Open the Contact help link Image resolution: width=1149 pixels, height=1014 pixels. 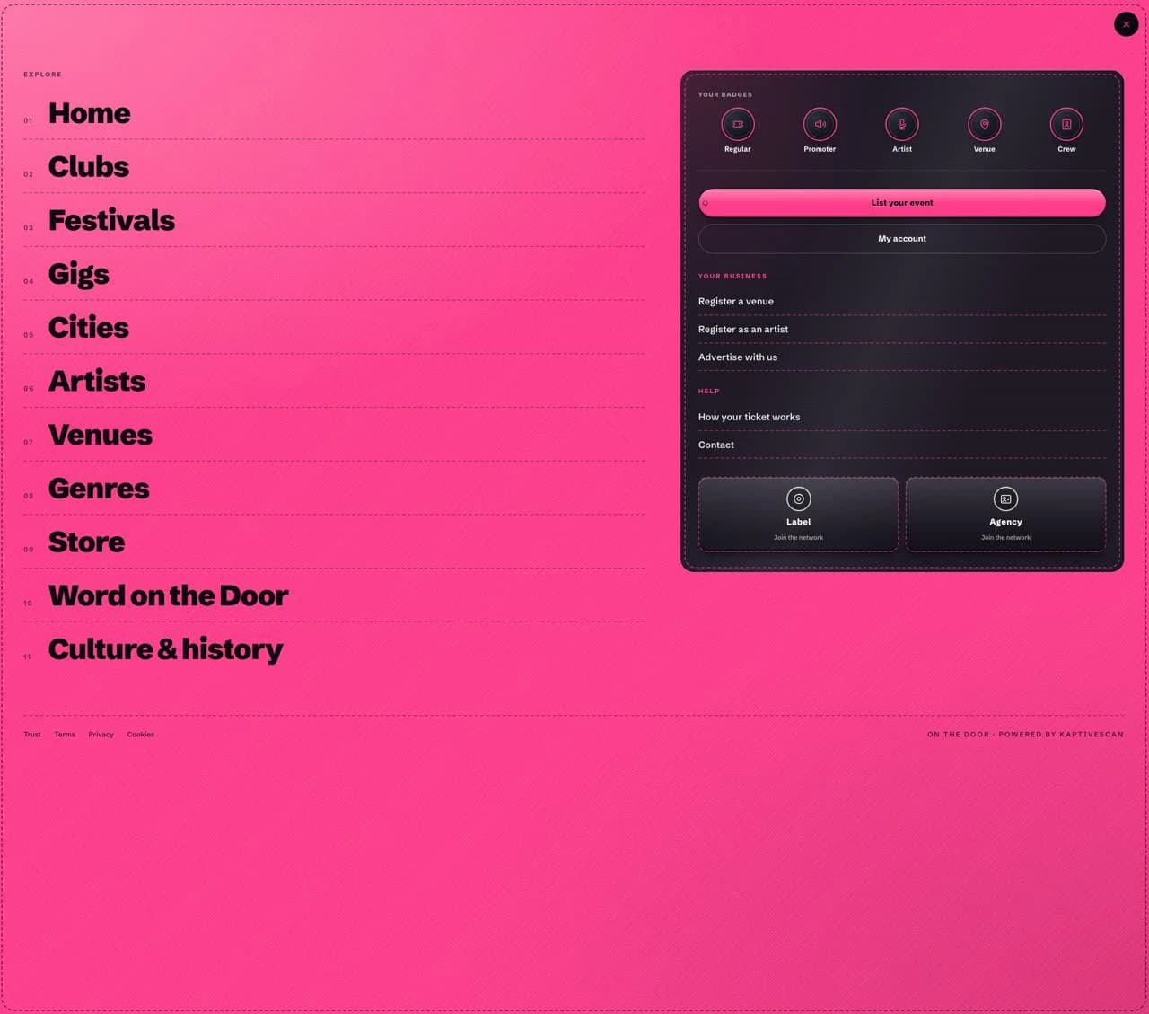[x=716, y=445]
